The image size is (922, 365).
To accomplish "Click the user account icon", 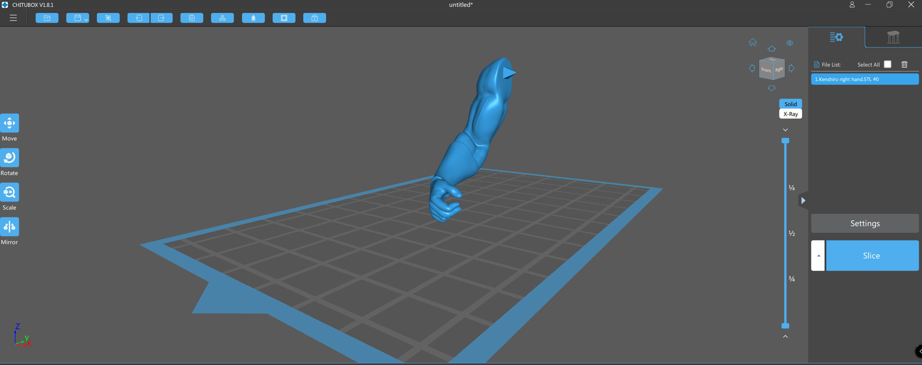I will [x=852, y=5].
